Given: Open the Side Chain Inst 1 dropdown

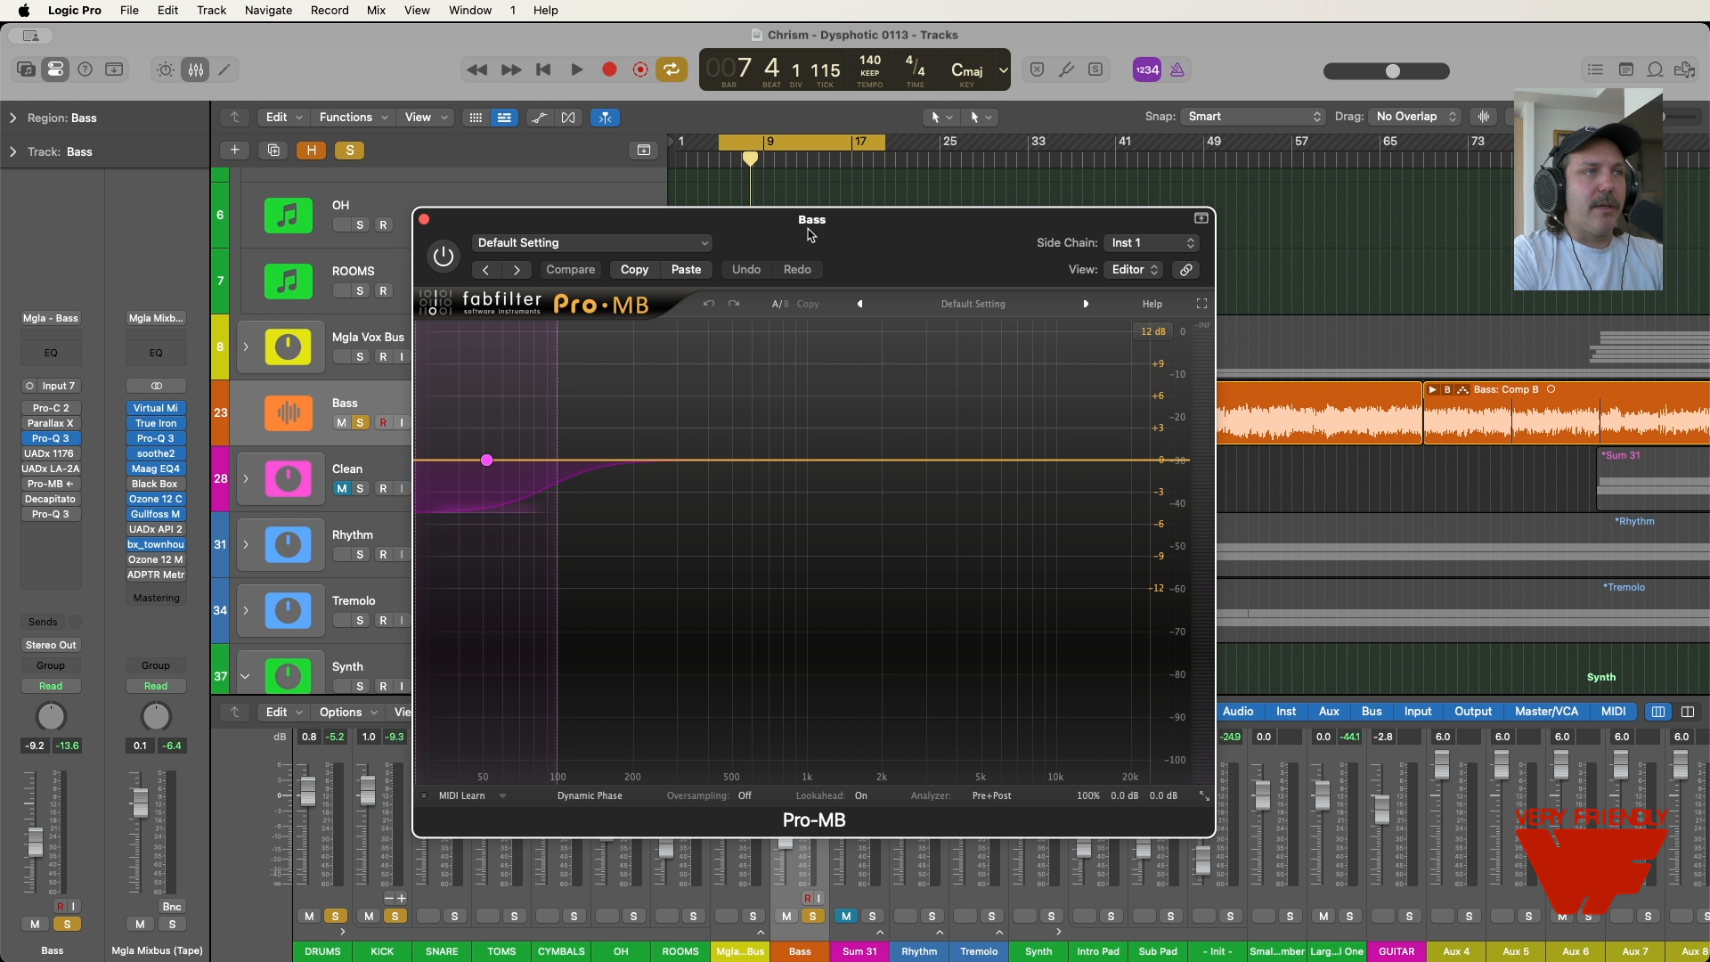Looking at the screenshot, I should 1152,243.
